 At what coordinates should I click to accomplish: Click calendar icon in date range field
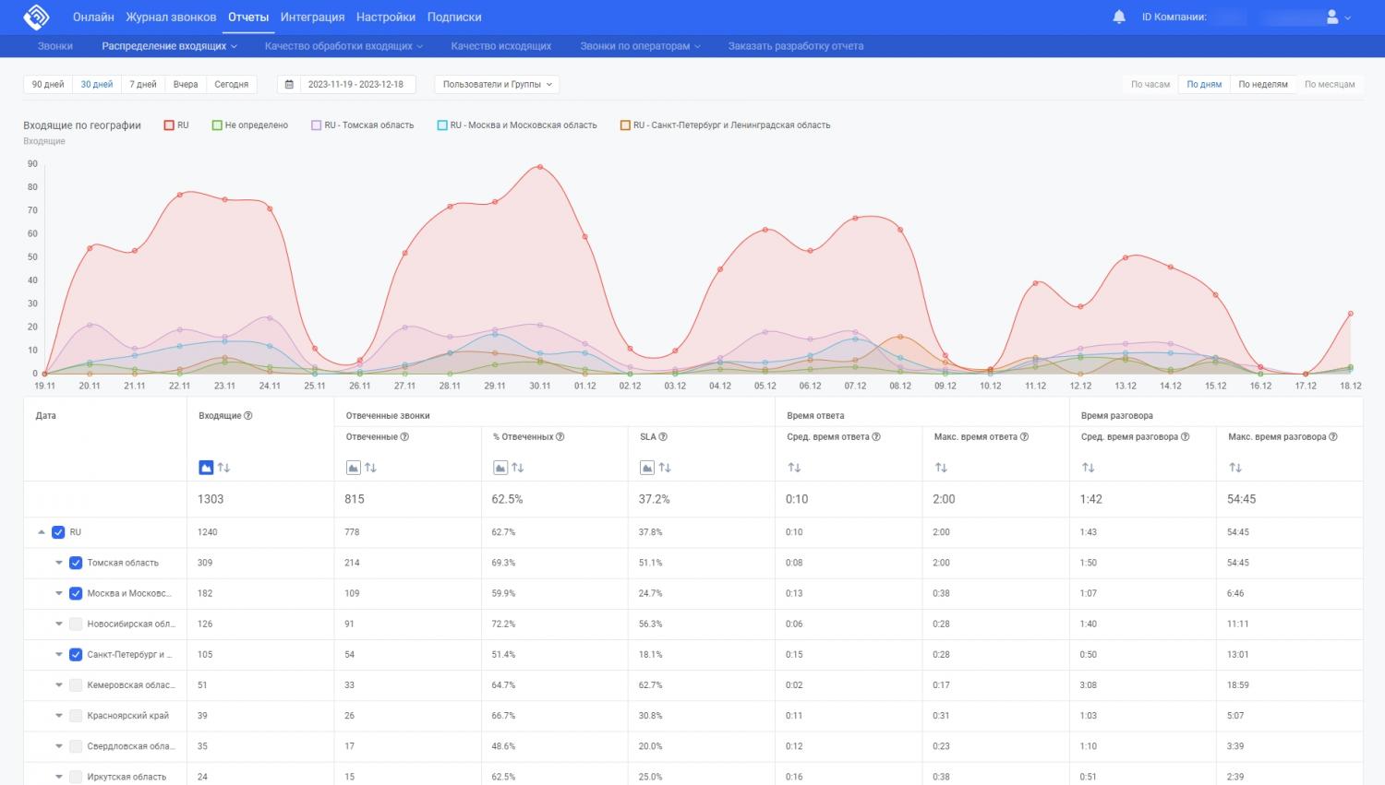[289, 84]
